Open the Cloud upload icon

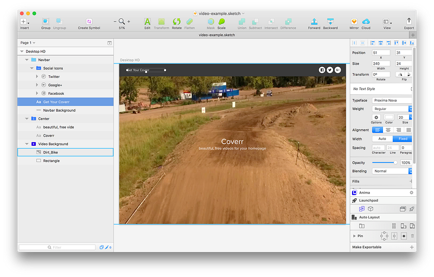coord(366,22)
